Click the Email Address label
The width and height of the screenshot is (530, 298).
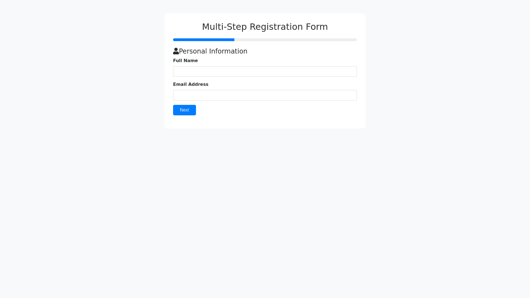coord(190,84)
